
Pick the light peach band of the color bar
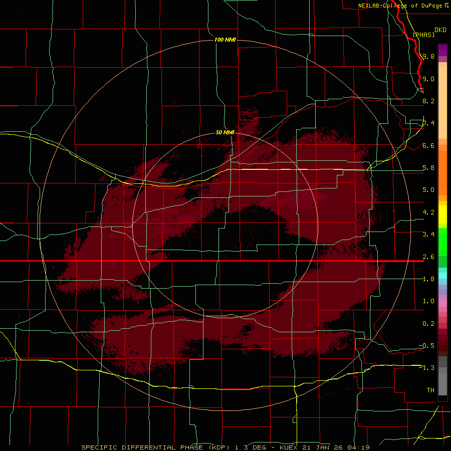[442, 103]
